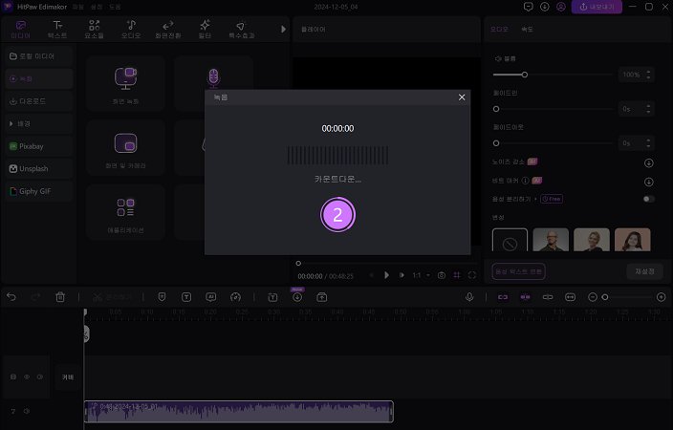This screenshot has height=430, width=673.
Task: Switch to the Text tab
Action: tap(59, 28)
